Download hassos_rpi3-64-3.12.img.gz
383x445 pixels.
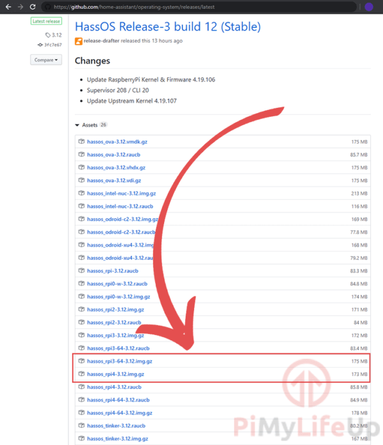point(119,361)
